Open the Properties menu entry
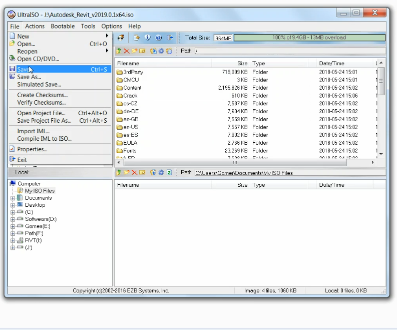The width and height of the screenshot is (397, 330). click(x=60, y=149)
